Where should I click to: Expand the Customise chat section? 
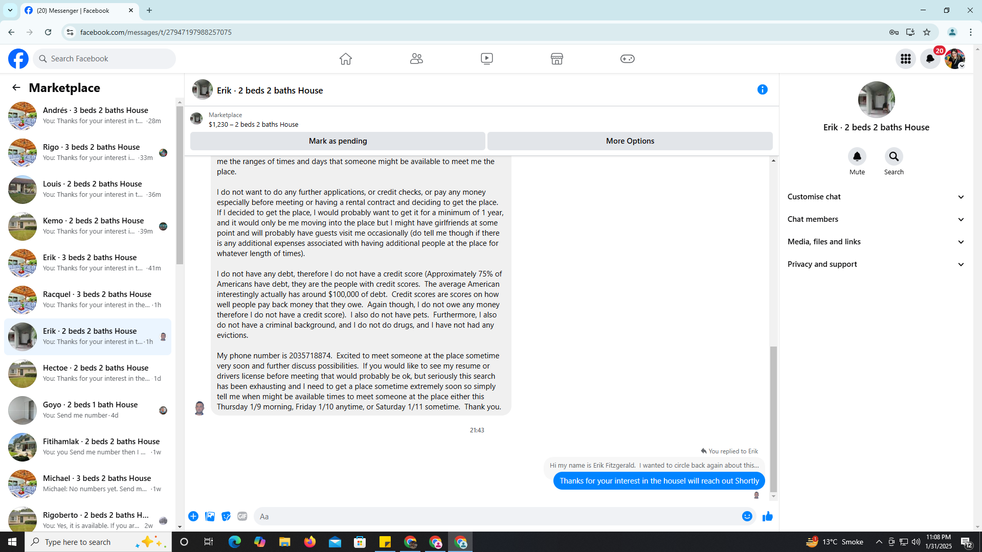click(876, 197)
